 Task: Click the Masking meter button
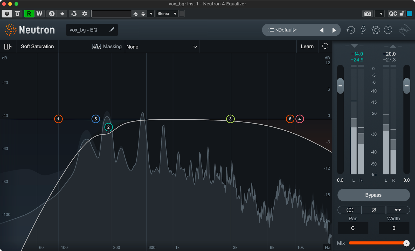[107, 46]
